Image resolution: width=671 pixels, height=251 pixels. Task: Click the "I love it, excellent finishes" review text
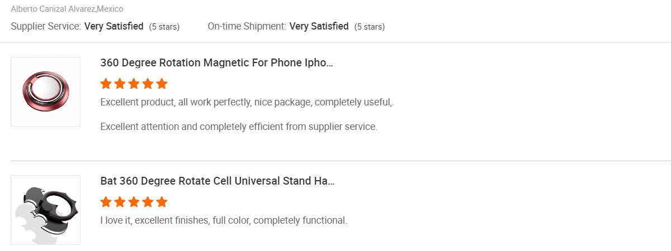point(224,220)
